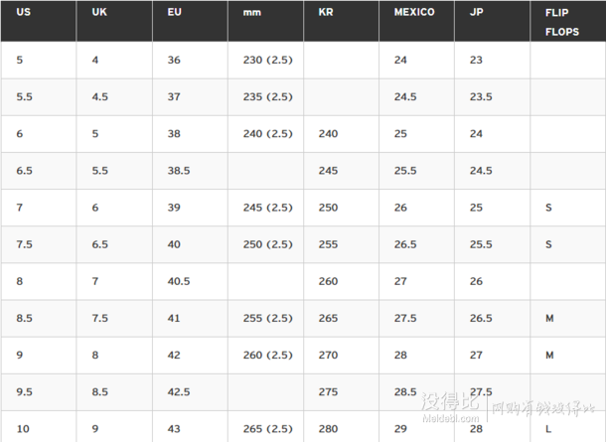Screen dimensions: 606x442
Task: Click the Mexico 27.5 cell
Action: click(416, 319)
